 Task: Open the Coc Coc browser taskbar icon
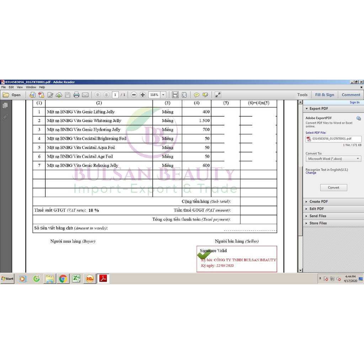36,279
